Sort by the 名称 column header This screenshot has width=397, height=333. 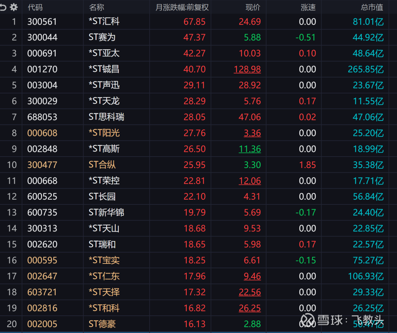coord(96,7)
